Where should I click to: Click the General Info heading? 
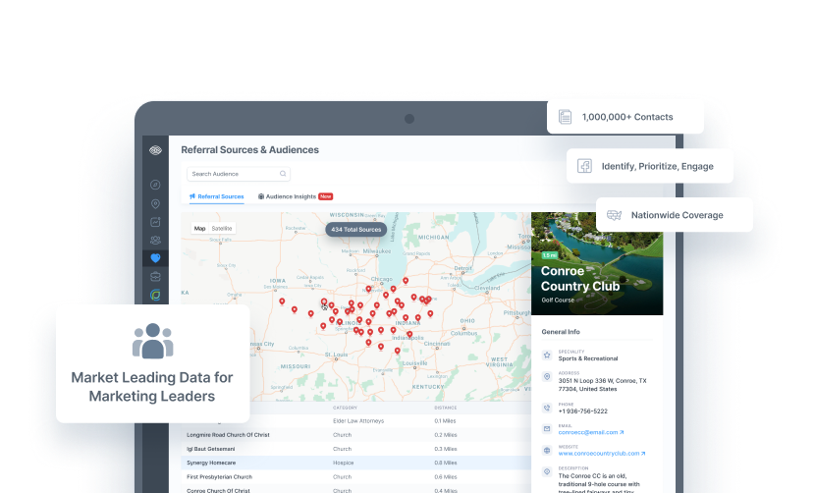561,332
